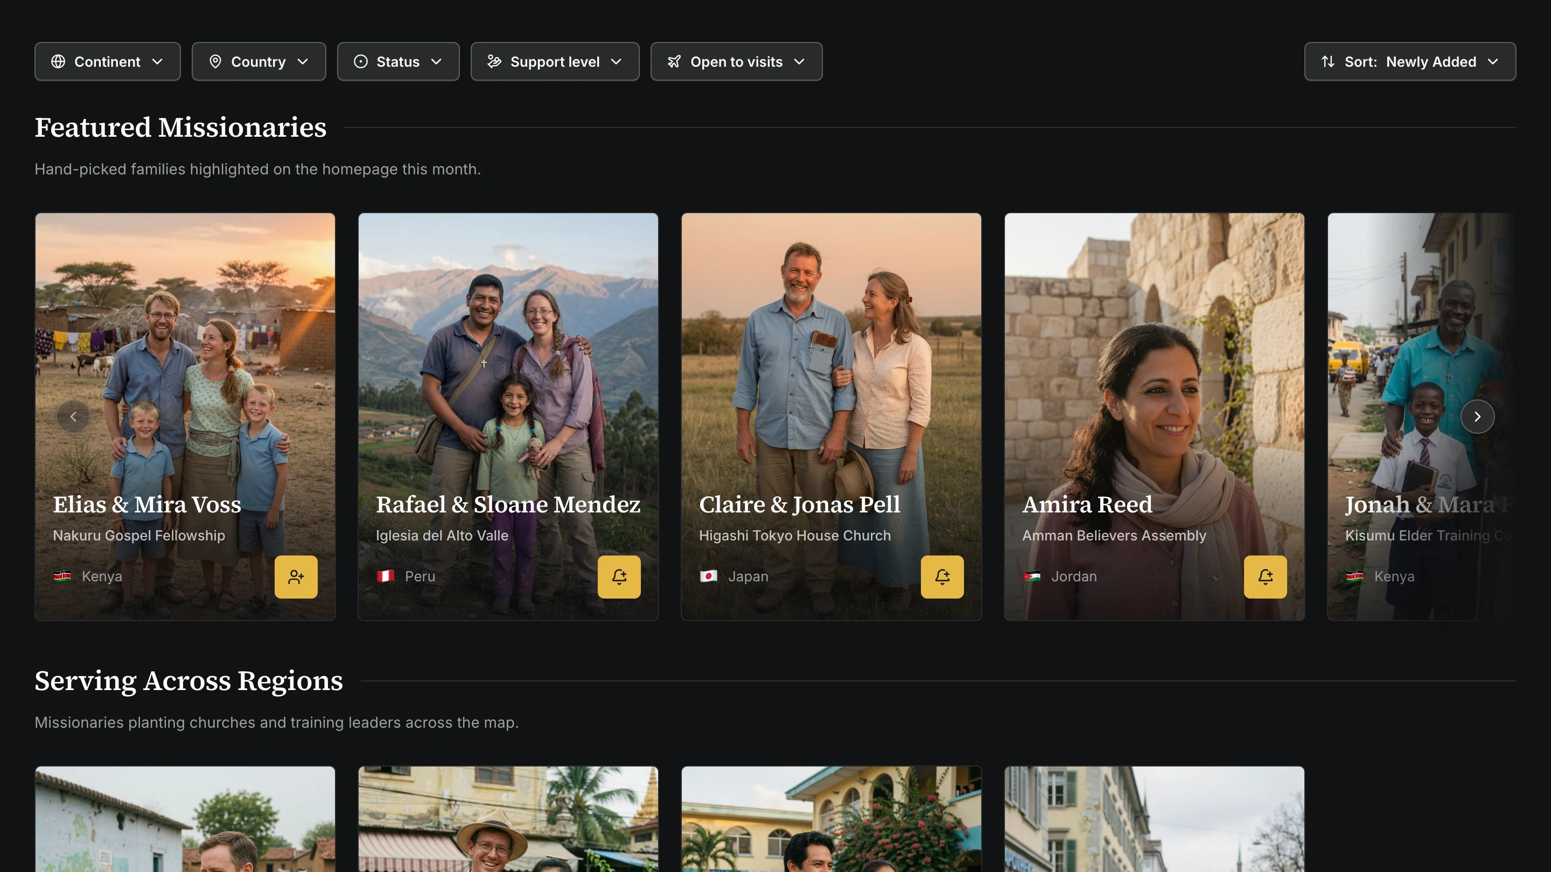Image resolution: width=1551 pixels, height=872 pixels.
Task: Click the circle-dot icon in Status filter
Action: pos(360,61)
